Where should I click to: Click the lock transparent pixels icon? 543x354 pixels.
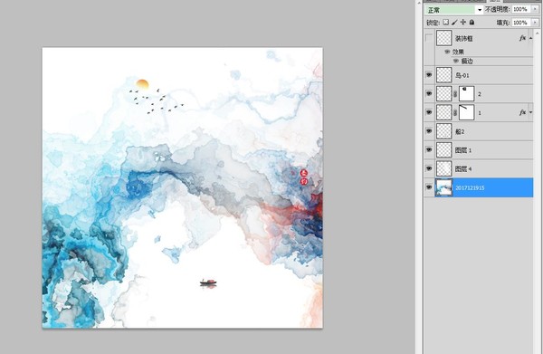point(445,22)
